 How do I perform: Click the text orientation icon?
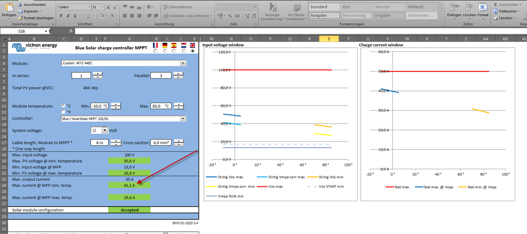click(150, 7)
